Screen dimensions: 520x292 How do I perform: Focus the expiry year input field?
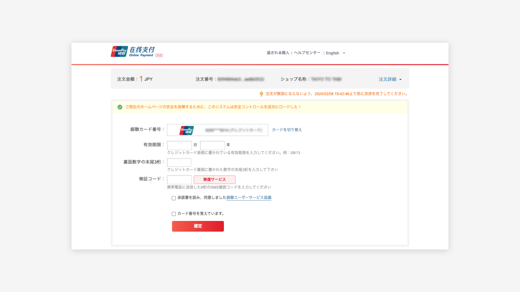(213, 145)
